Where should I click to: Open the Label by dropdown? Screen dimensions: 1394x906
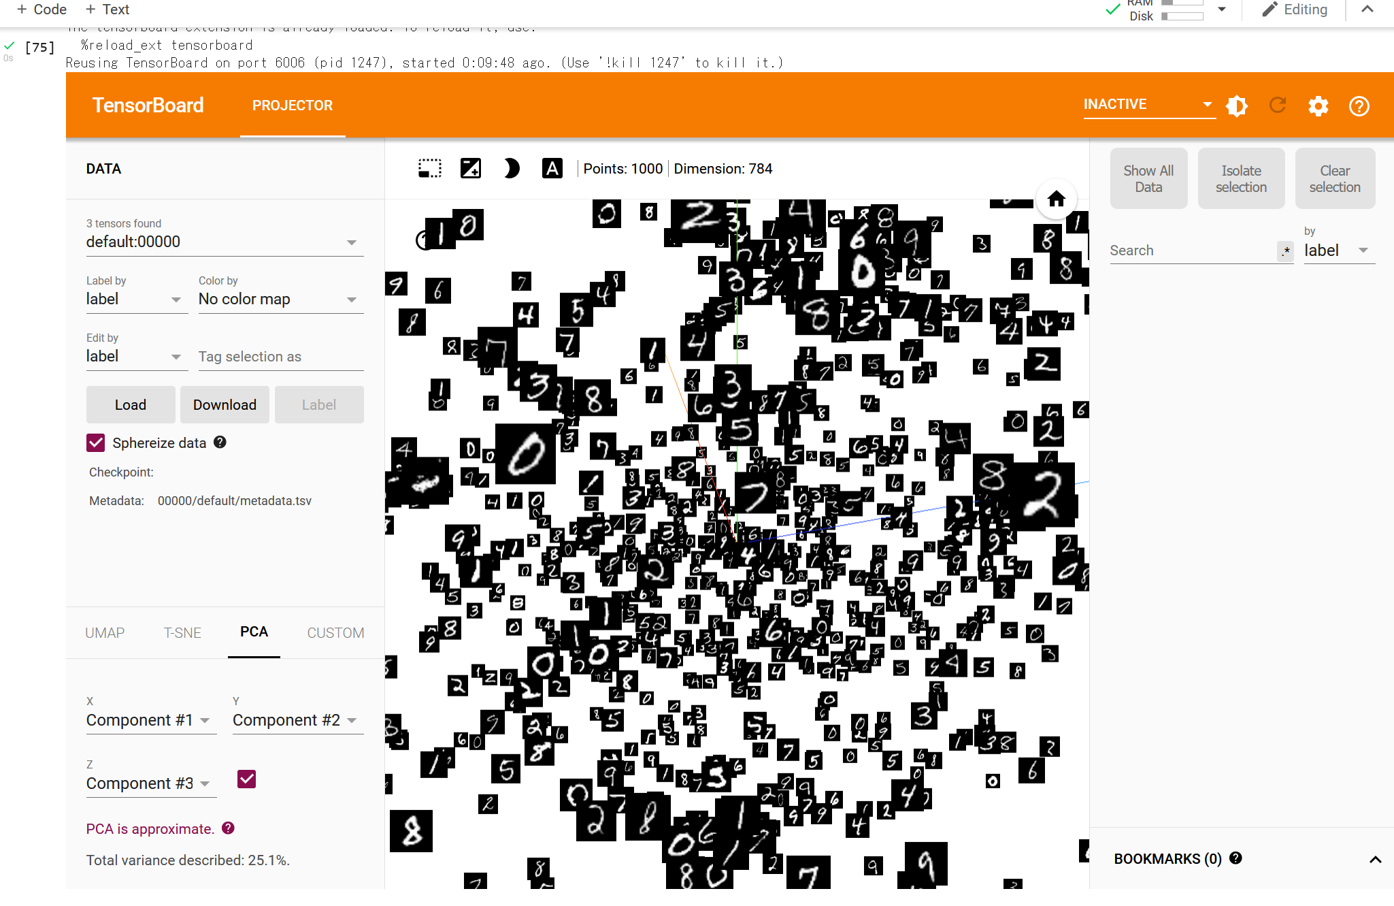coord(137,299)
